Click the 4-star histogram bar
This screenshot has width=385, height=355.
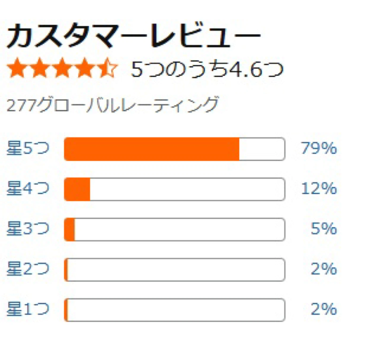click(x=175, y=189)
